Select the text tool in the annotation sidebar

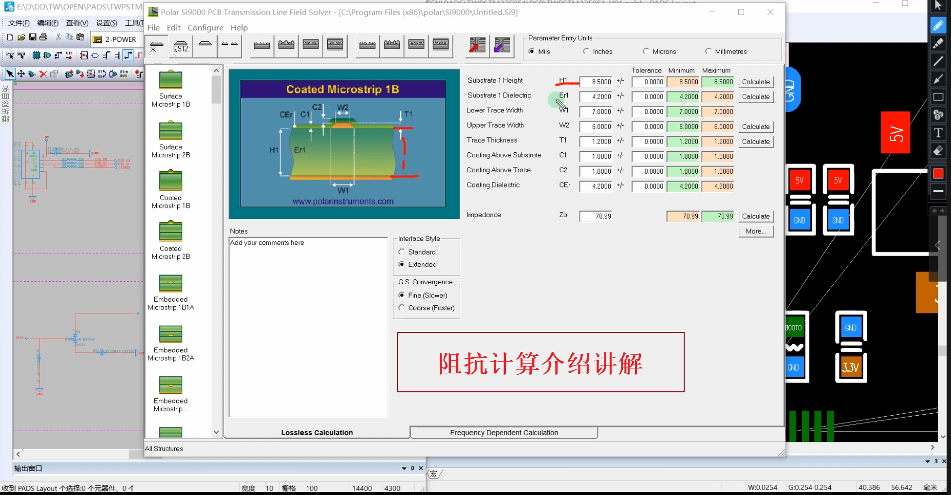point(938,133)
